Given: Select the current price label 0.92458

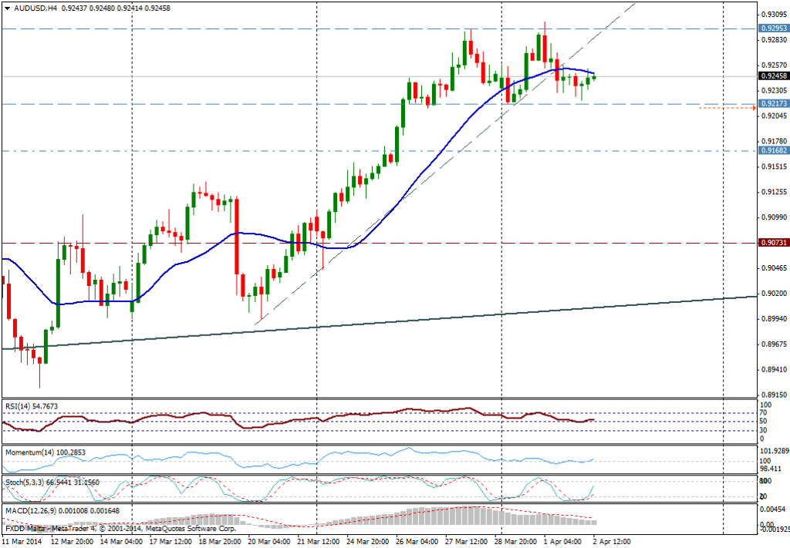Looking at the screenshot, I should click(773, 76).
